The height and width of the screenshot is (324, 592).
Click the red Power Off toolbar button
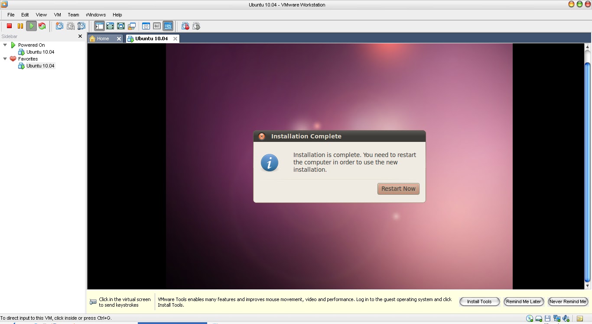pos(9,26)
